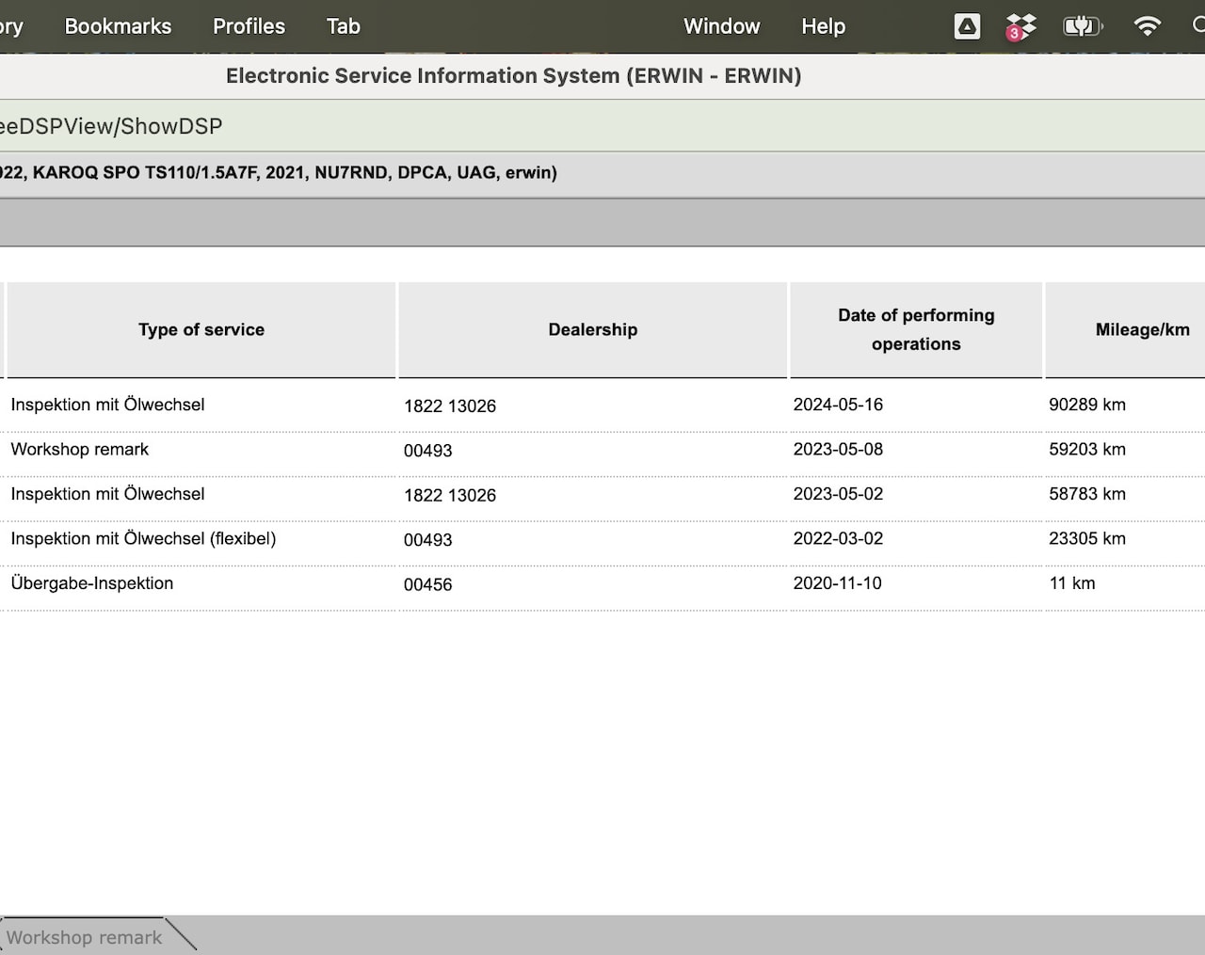This screenshot has height=955, width=1205.
Task: Open the Profiles menu
Action: (x=249, y=26)
